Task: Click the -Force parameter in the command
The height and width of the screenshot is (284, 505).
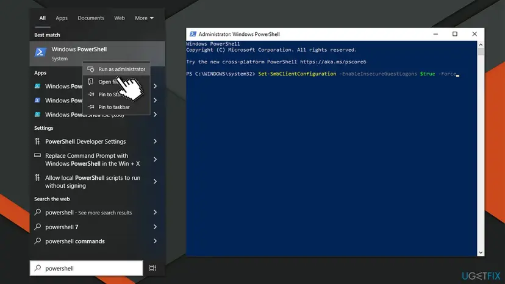Action: 447,74
